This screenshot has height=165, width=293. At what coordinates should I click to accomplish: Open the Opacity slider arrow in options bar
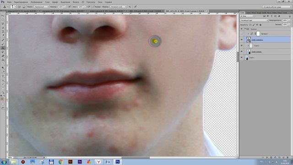(x=65, y=7)
